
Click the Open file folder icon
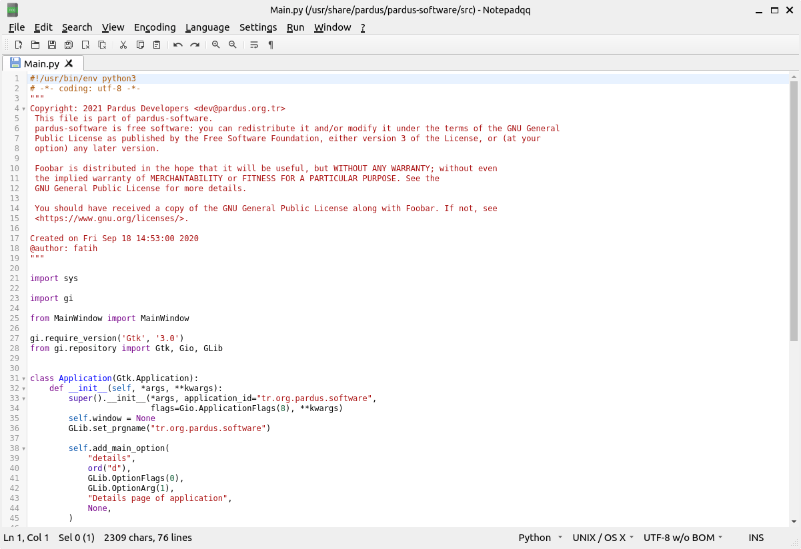35,45
